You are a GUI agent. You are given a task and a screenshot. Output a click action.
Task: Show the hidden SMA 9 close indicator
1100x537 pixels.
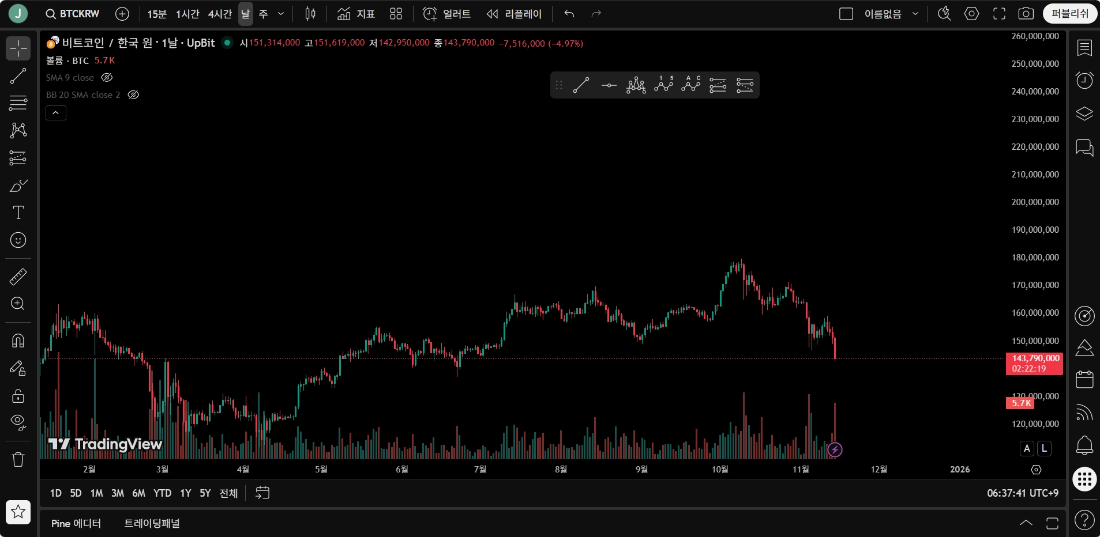pos(107,78)
